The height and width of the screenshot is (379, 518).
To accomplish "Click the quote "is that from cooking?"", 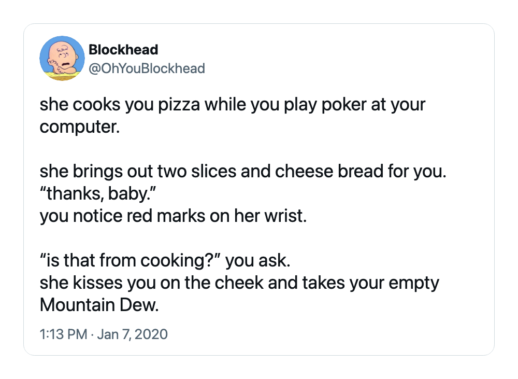I will pyautogui.click(x=130, y=260).
